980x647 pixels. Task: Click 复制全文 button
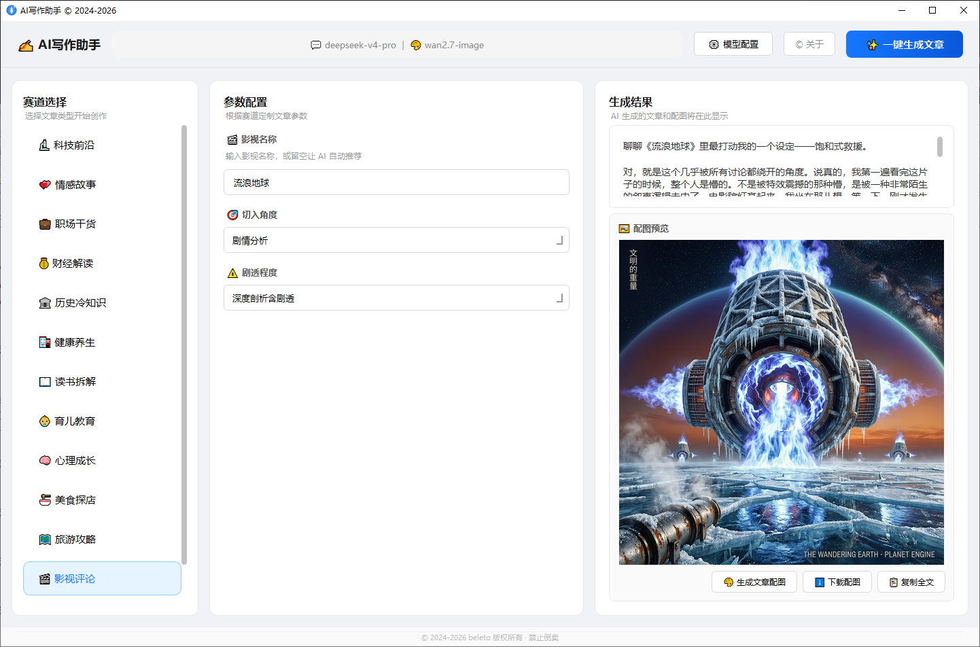coord(911,582)
